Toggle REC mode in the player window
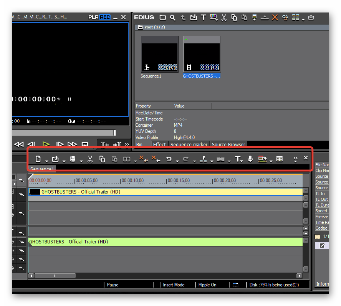 (105, 17)
